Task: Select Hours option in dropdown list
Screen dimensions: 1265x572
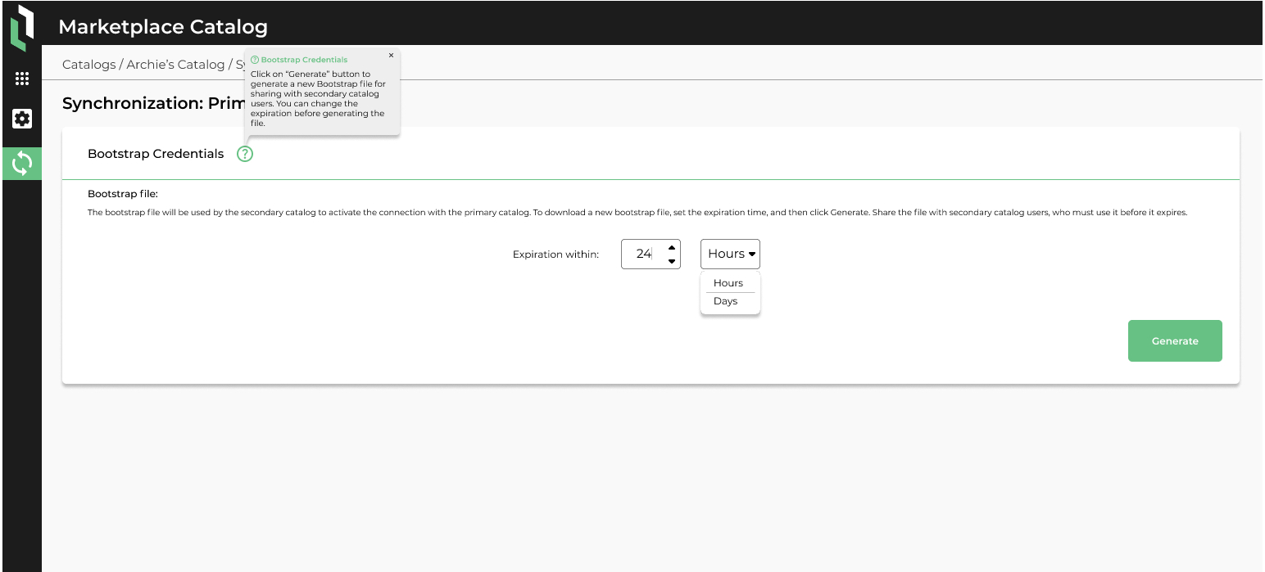Action: tap(728, 283)
